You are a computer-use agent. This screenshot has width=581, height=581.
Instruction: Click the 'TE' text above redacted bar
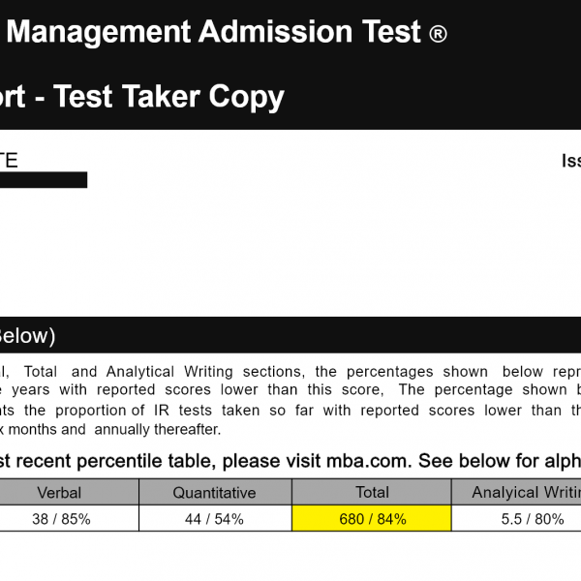point(9,161)
